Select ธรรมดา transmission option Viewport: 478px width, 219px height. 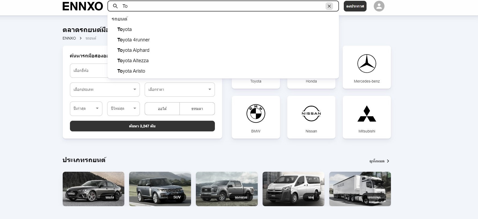click(x=197, y=109)
